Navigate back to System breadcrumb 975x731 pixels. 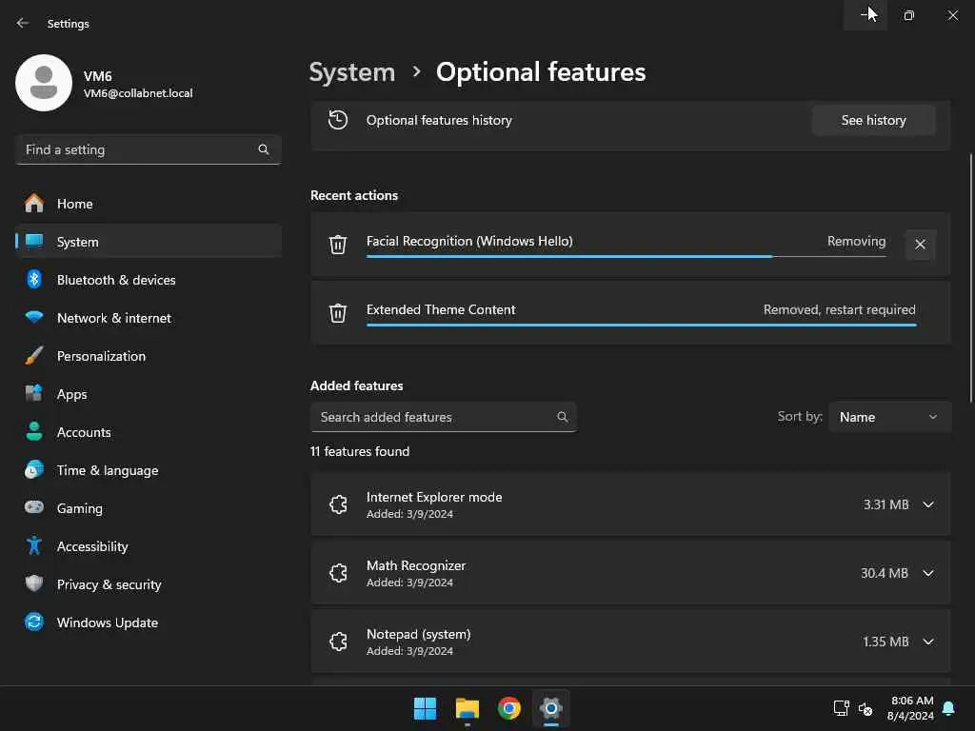[x=352, y=72]
